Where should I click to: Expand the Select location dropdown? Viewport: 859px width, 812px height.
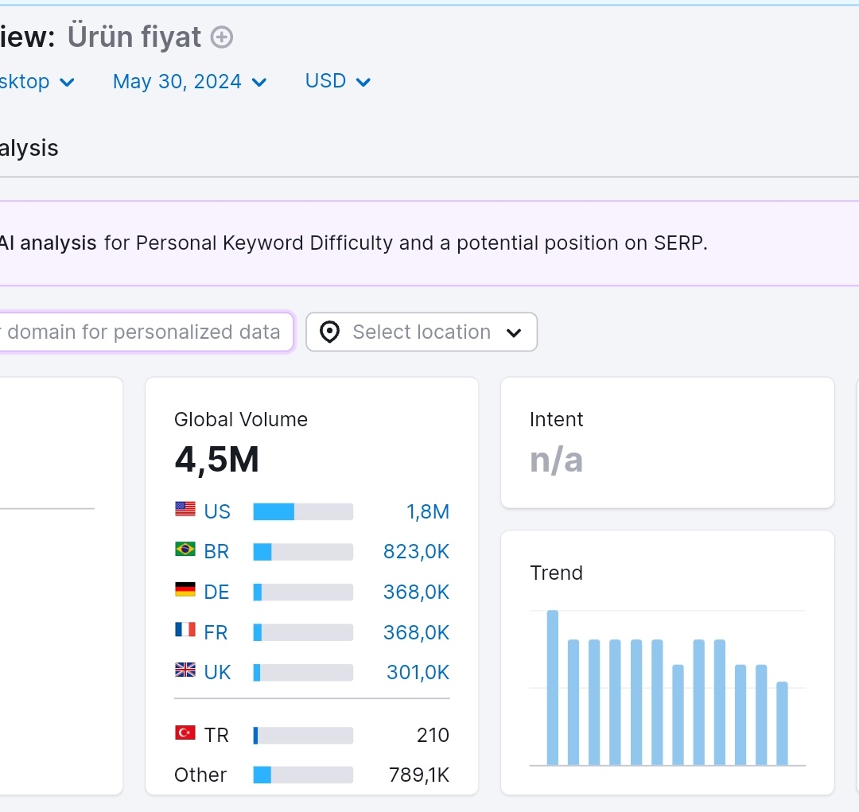[422, 332]
